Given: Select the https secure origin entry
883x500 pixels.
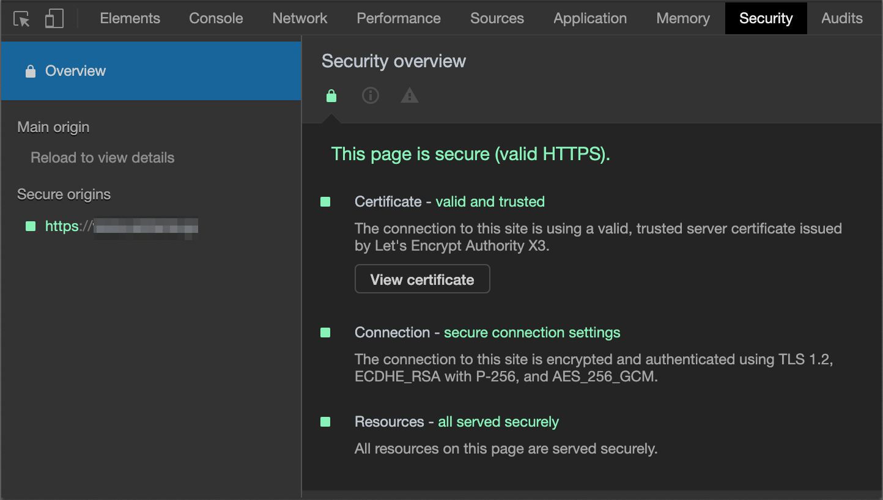Looking at the screenshot, I should (x=121, y=227).
